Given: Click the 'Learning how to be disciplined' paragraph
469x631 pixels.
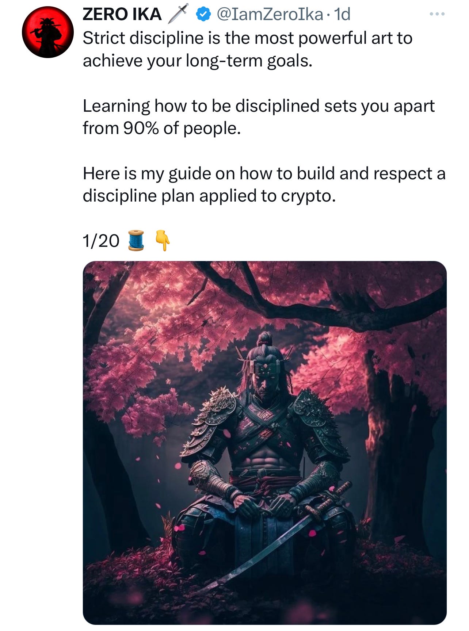Looking at the screenshot, I should (x=259, y=117).
